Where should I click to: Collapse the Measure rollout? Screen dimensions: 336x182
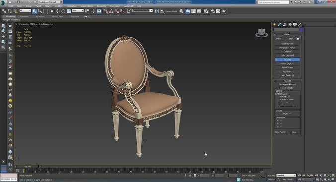(287, 81)
